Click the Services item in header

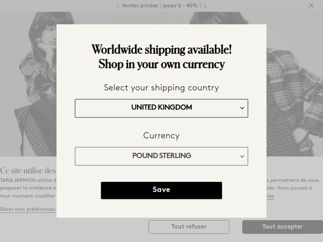51,27
